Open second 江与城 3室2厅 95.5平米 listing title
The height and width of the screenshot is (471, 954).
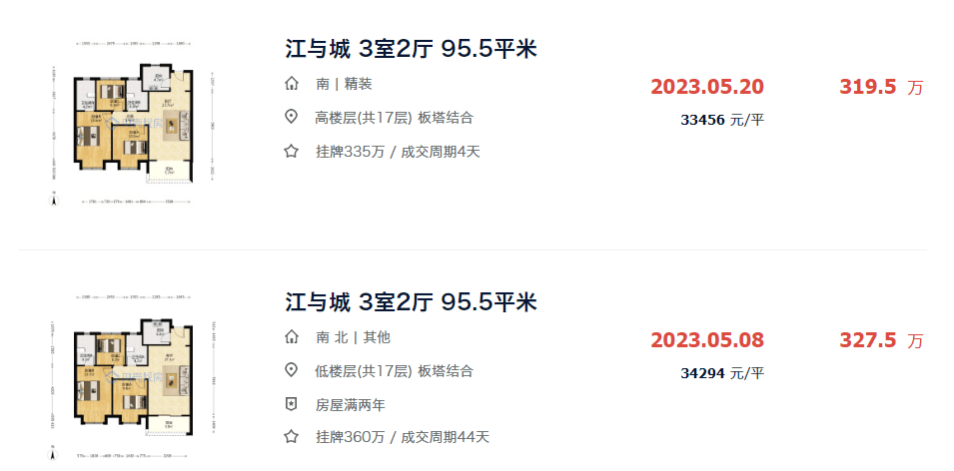(x=412, y=302)
